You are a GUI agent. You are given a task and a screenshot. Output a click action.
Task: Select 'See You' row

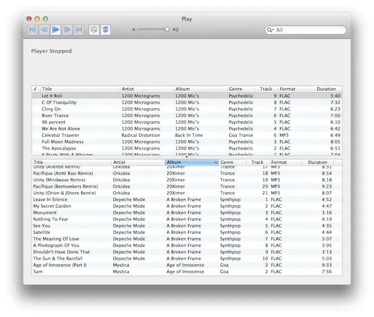pyautogui.click(x=187, y=226)
